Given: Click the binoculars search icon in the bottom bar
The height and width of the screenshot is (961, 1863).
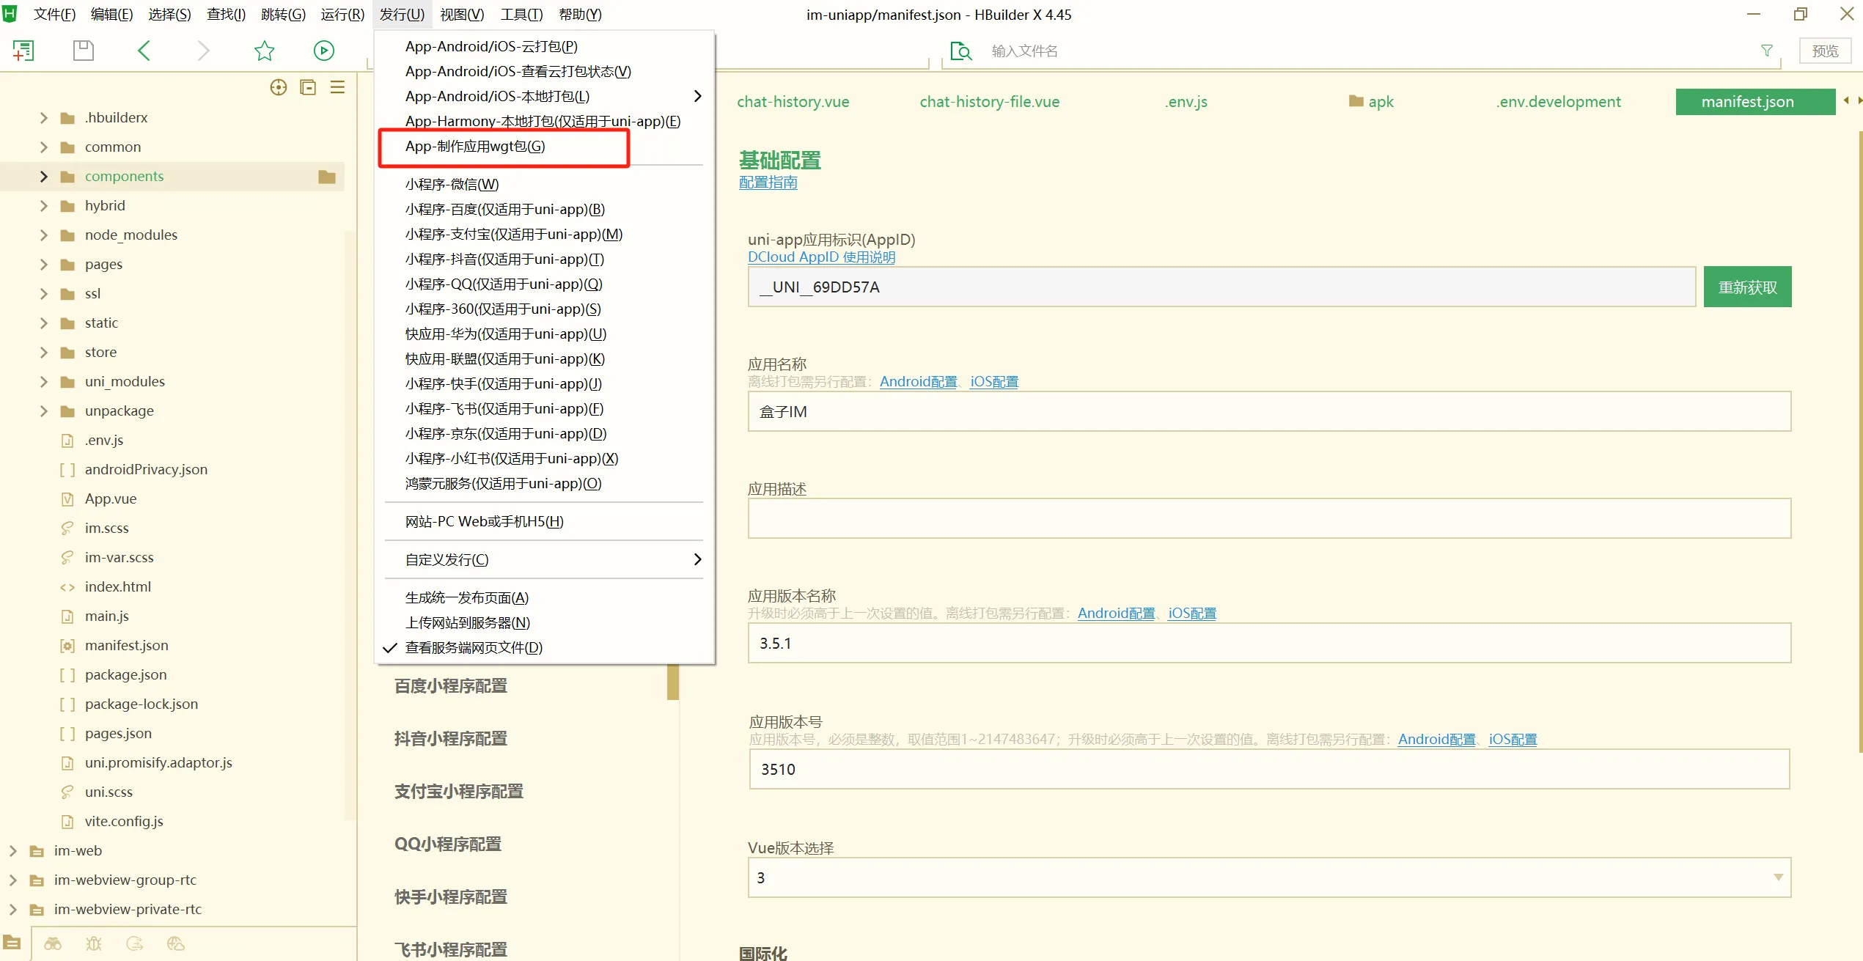Looking at the screenshot, I should (53, 943).
